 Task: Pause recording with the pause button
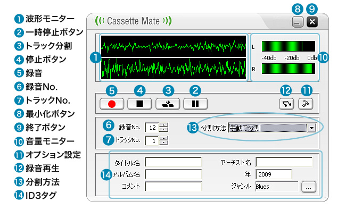click(195, 104)
